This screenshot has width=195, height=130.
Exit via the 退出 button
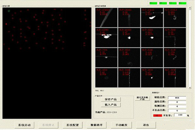[146, 125]
